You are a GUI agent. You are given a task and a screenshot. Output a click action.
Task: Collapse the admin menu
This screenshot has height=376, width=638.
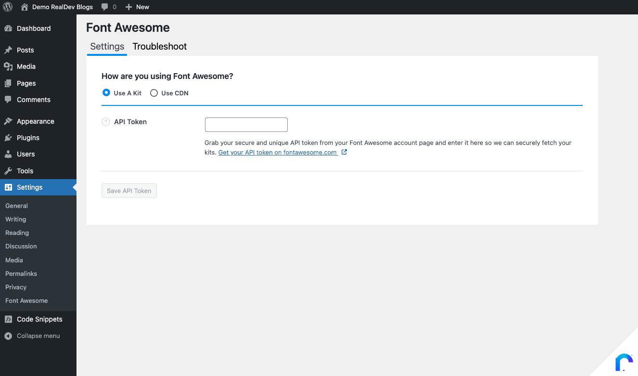(38, 336)
